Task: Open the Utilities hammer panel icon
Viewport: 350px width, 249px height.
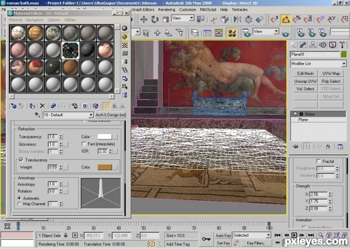Action: click(342, 45)
